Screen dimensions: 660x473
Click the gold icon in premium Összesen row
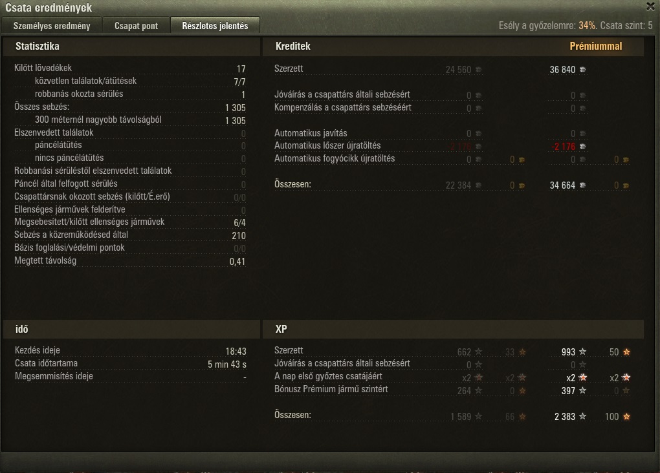626,185
